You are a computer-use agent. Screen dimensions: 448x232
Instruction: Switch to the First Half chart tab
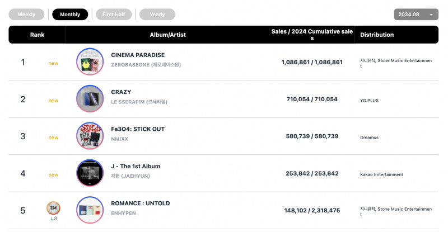pyautogui.click(x=114, y=15)
